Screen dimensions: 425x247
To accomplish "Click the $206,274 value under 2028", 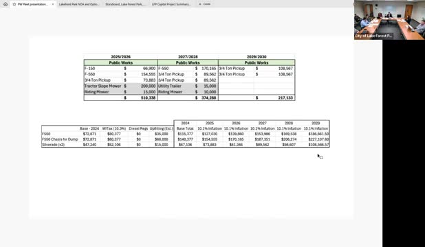I will [289, 139].
